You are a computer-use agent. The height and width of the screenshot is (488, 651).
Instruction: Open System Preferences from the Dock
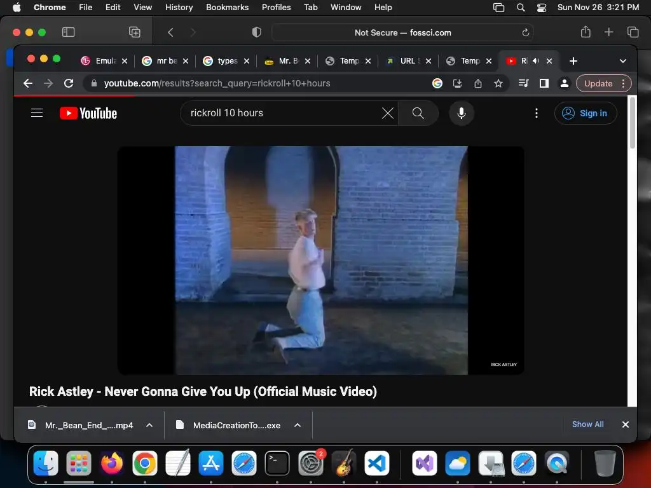310,463
